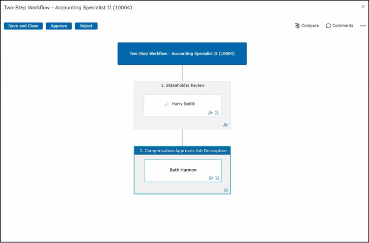Add approver to Stakeholder Review step
This screenshot has width=369, height=243.
[226, 125]
